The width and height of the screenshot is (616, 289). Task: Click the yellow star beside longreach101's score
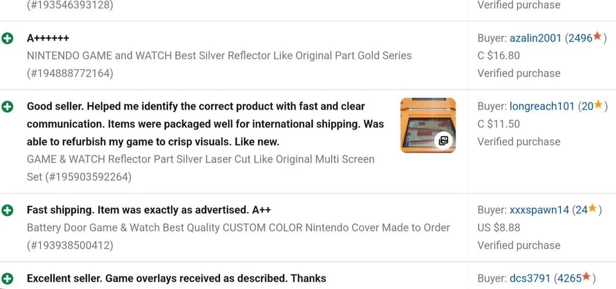tap(598, 105)
